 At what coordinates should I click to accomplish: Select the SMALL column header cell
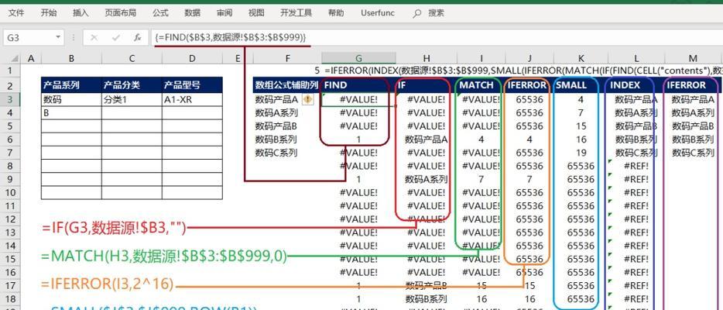tap(581, 85)
